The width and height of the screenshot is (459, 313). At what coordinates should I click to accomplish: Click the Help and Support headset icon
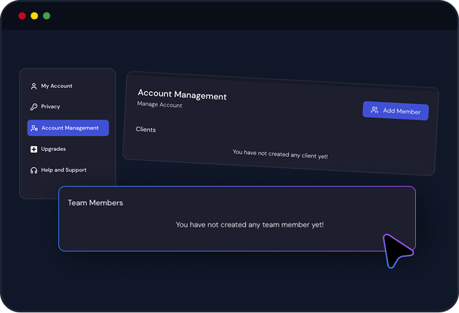[34, 170]
